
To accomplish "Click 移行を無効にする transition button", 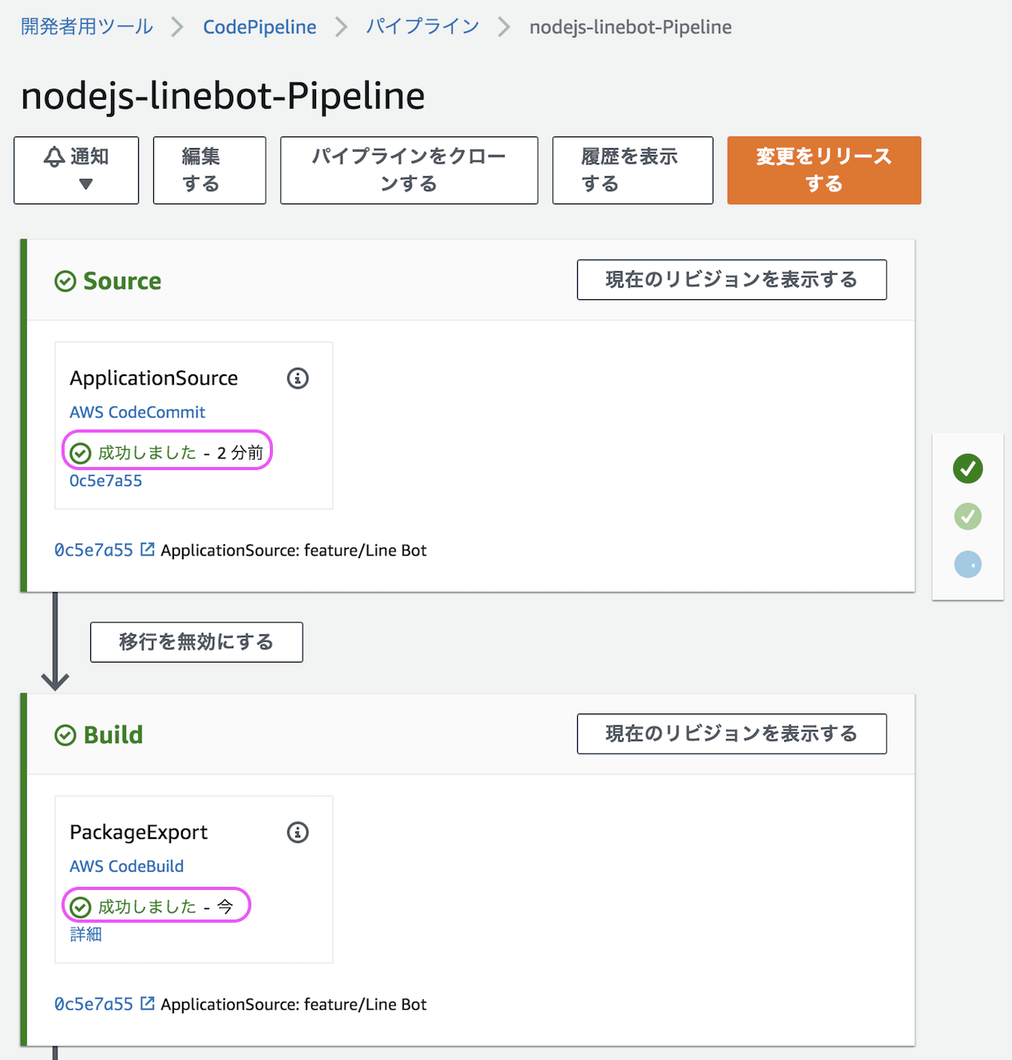I will [196, 642].
